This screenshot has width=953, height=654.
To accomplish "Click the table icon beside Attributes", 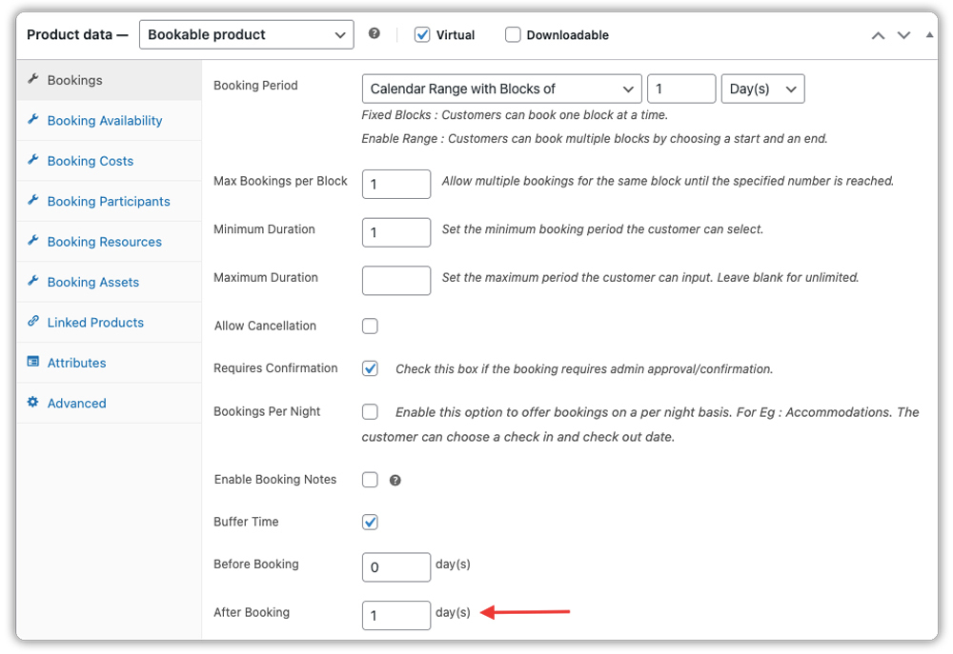I will click(x=33, y=363).
